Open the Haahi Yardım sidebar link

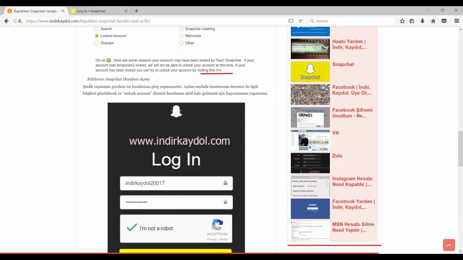click(x=349, y=44)
